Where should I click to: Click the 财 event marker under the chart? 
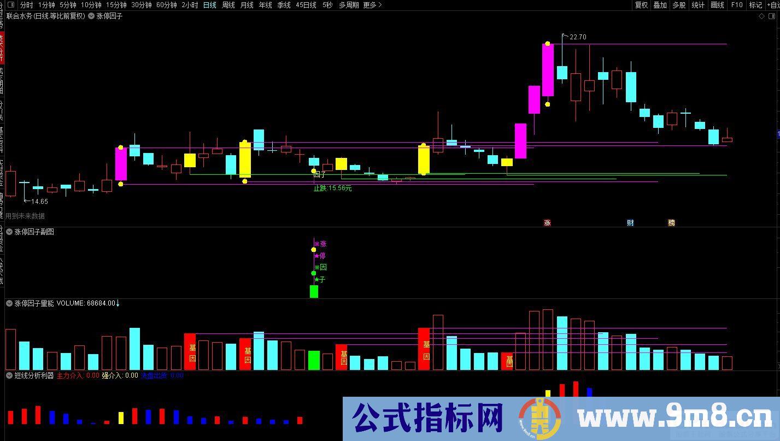tap(630, 223)
